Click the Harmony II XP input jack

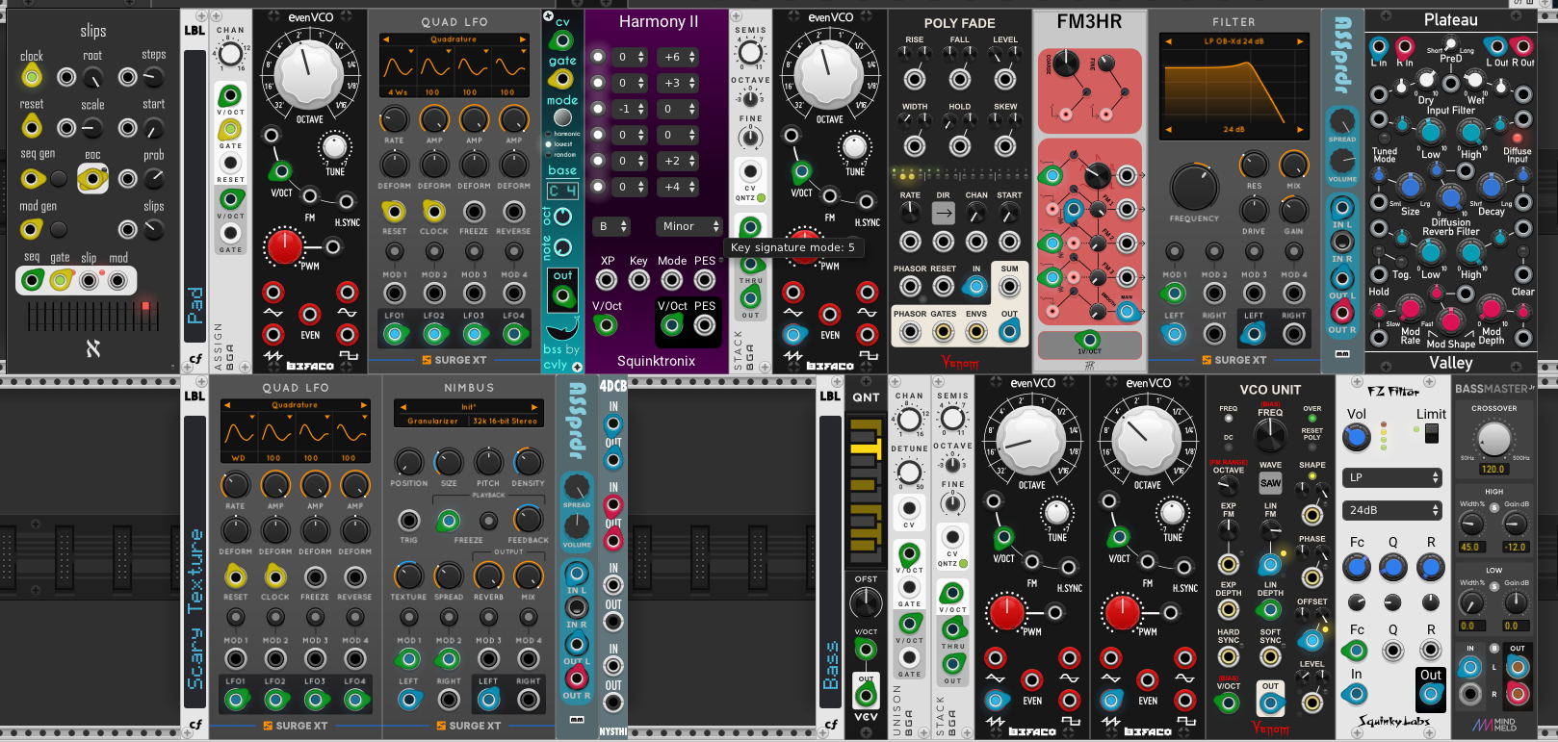coord(607,280)
